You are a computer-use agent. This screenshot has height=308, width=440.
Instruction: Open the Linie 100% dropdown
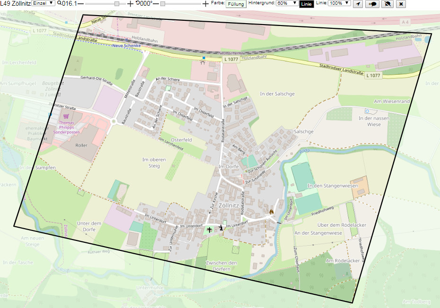[339, 3]
